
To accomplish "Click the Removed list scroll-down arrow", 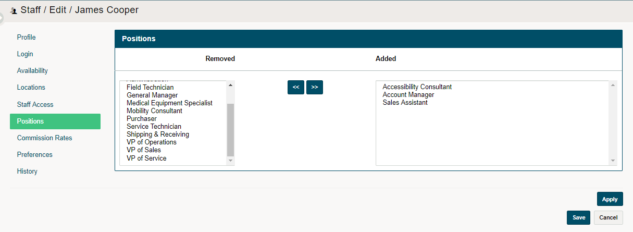I will pos(231,161).
